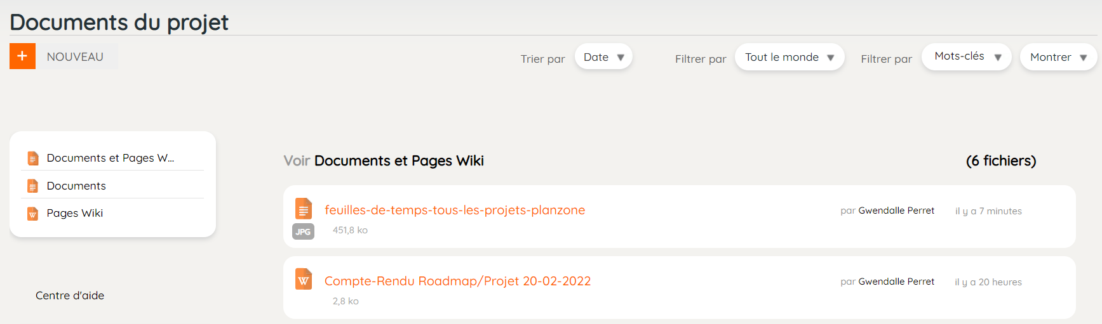The image size is (1102, 324).
Task: Click the orange plus icon
Action: (x=22, y=56)
